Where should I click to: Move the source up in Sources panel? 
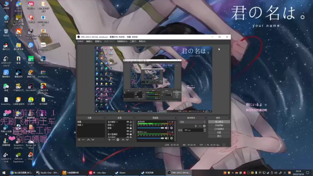pos(123,140)
